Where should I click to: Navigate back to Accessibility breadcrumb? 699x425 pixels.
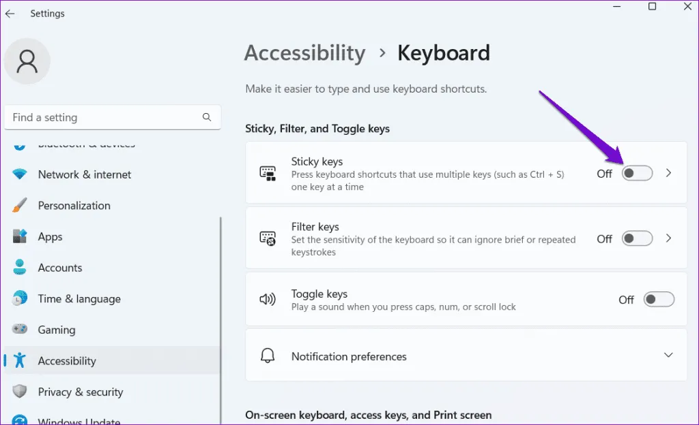304,53
